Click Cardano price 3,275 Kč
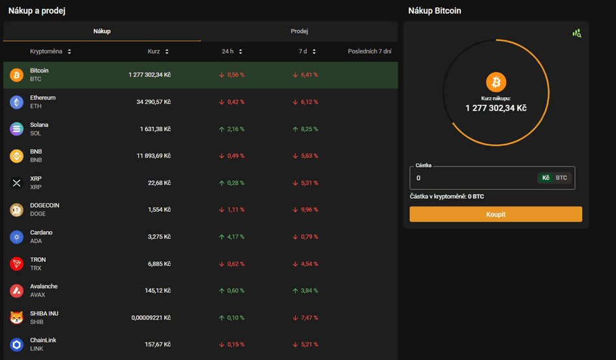616x360 pixels. coord(159,237)
